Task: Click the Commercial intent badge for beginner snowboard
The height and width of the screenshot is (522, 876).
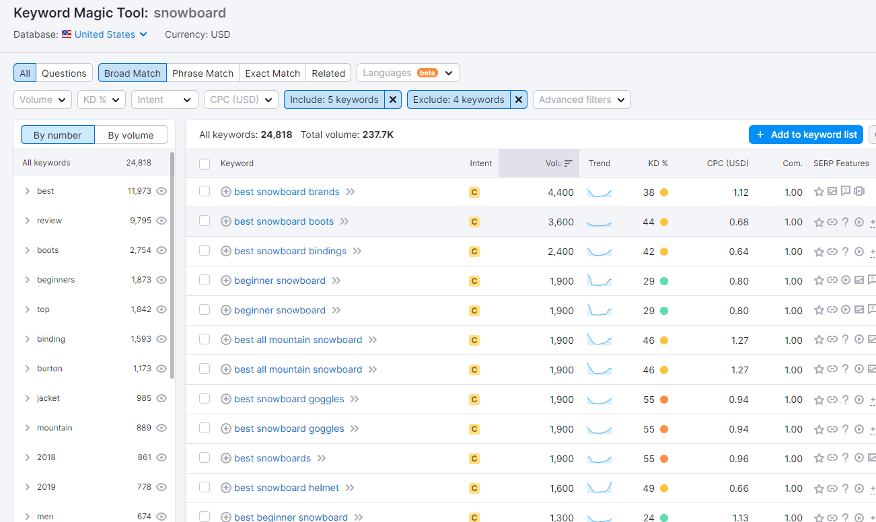Action: (x=474, y=280)
